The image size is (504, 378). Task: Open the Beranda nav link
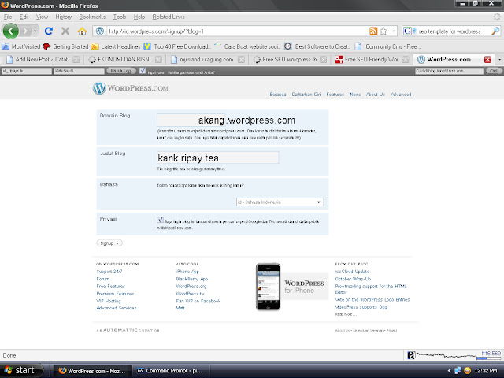click(x=278, y=94)
